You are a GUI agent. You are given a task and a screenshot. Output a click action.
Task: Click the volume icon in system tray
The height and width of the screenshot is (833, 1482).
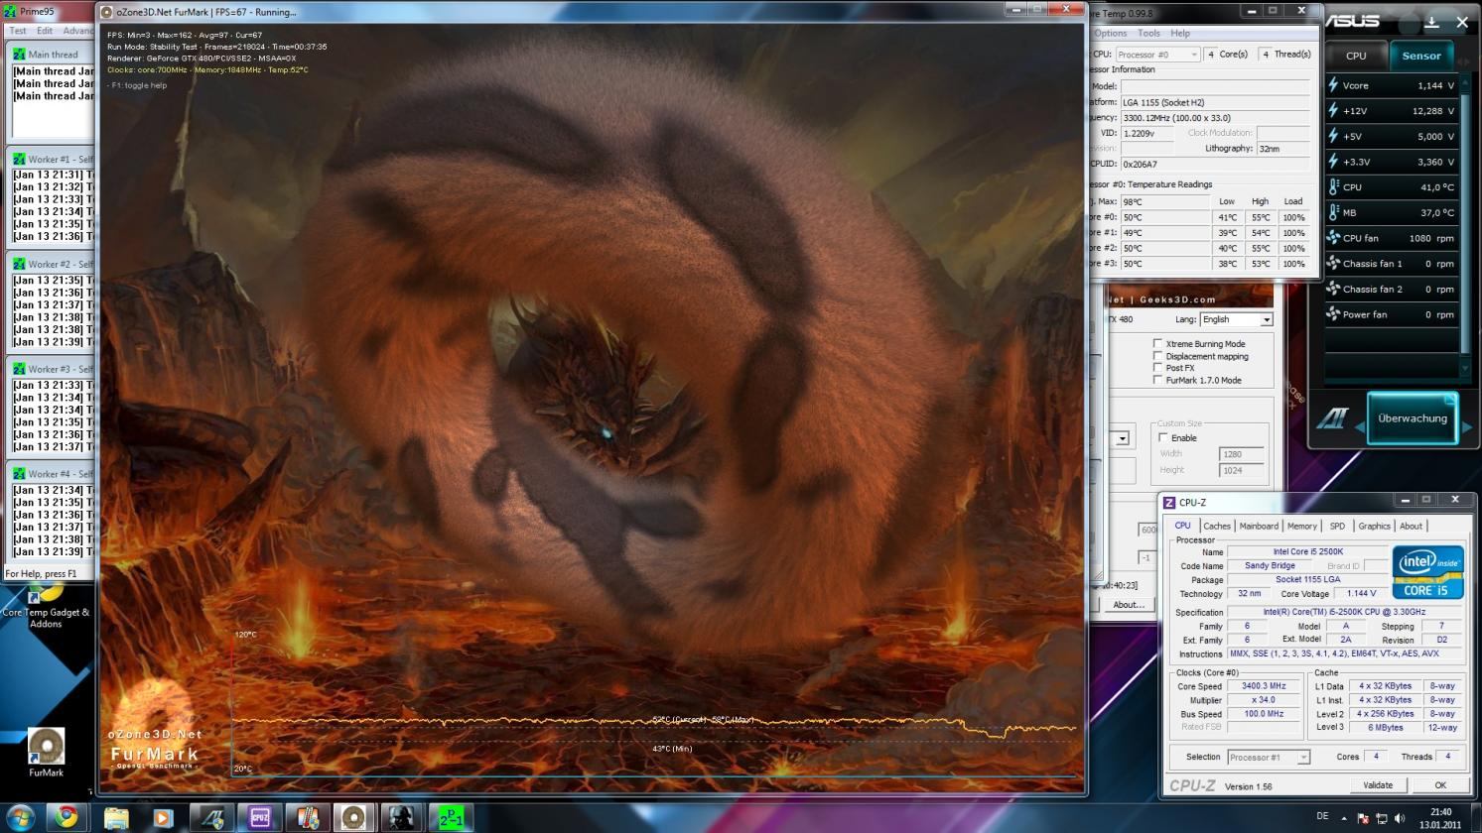[x=1400, y=818]
